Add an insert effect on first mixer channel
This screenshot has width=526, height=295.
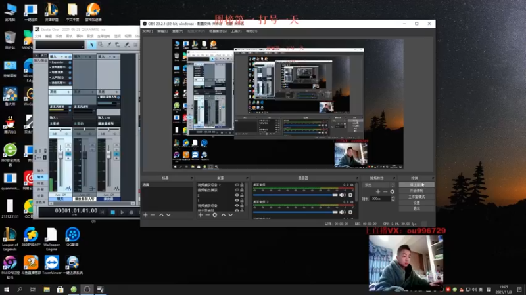point(66,57)
